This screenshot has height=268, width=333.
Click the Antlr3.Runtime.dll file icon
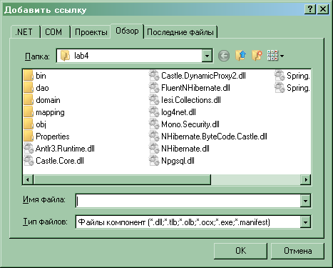pos(29,149)
